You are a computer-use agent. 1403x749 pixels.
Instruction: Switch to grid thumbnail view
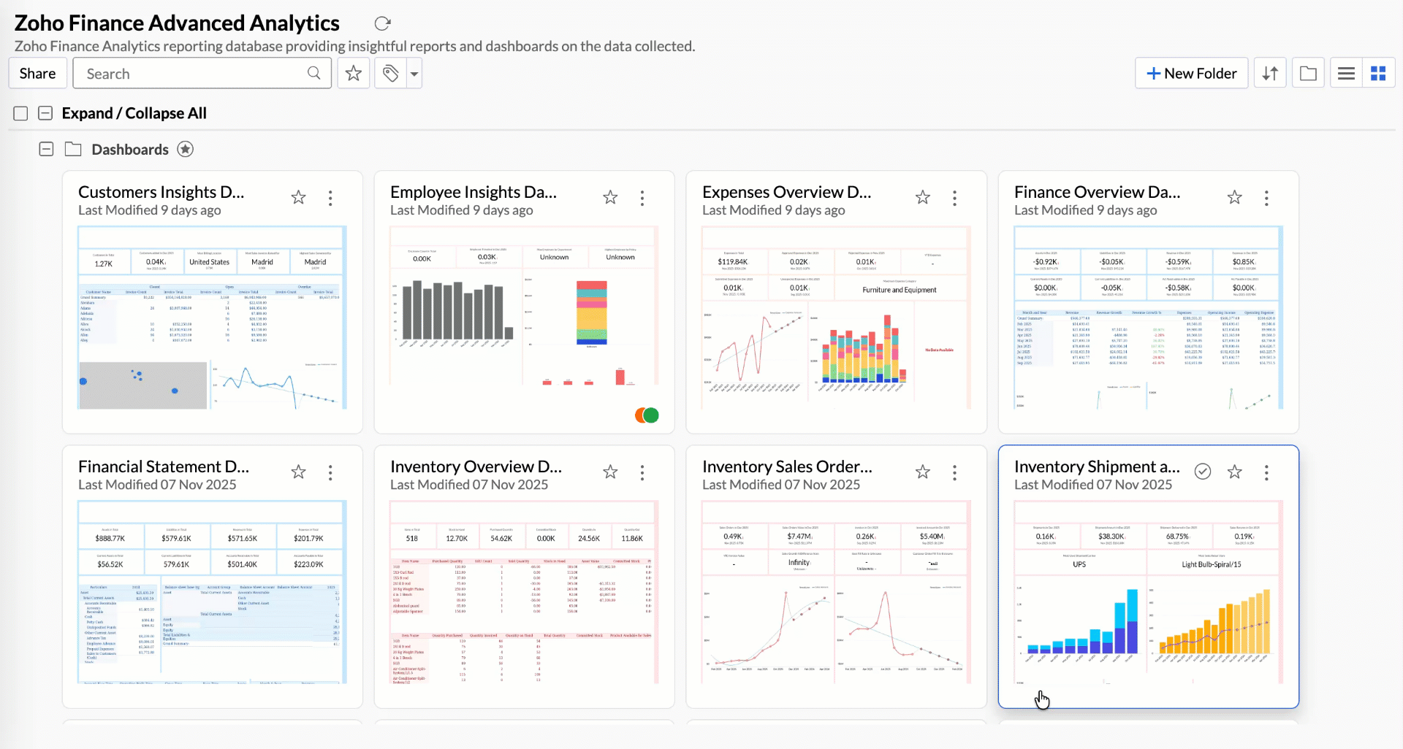tap(1378, 74)
